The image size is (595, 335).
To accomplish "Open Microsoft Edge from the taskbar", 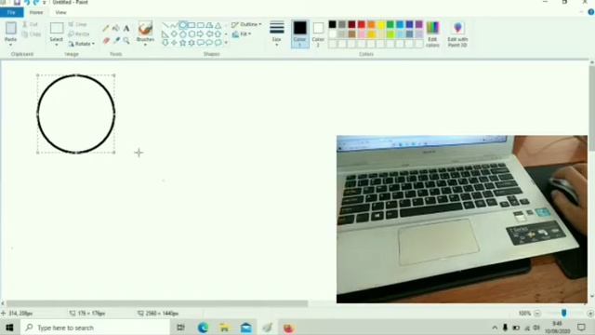I will pyautogui.click(x=203, y=328).
